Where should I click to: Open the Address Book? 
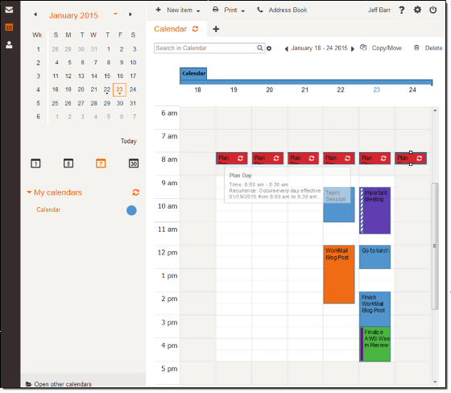coord(282,10)
